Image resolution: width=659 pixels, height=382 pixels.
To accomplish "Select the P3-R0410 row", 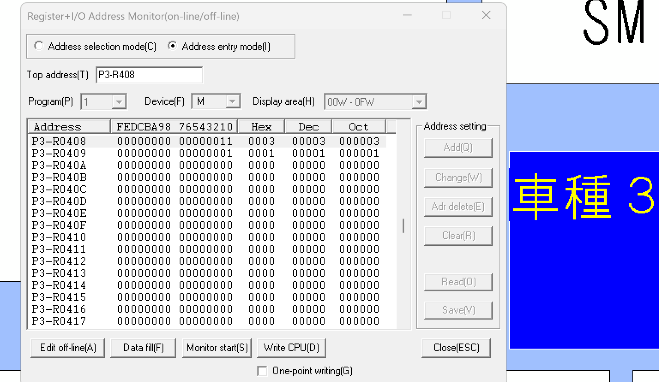I will click(59, 237).
